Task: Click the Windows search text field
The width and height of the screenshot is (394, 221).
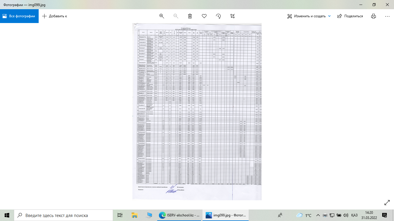Action: coord(63,215)
